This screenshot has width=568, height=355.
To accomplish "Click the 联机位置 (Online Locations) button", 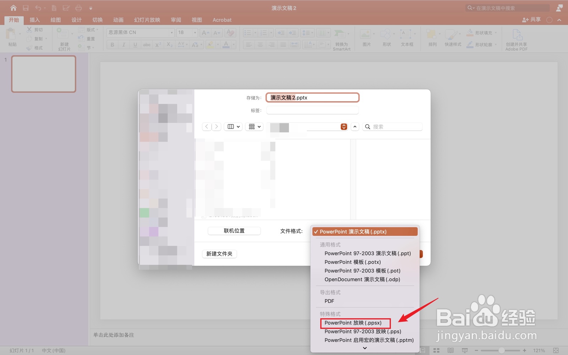I will pos(234,231).
